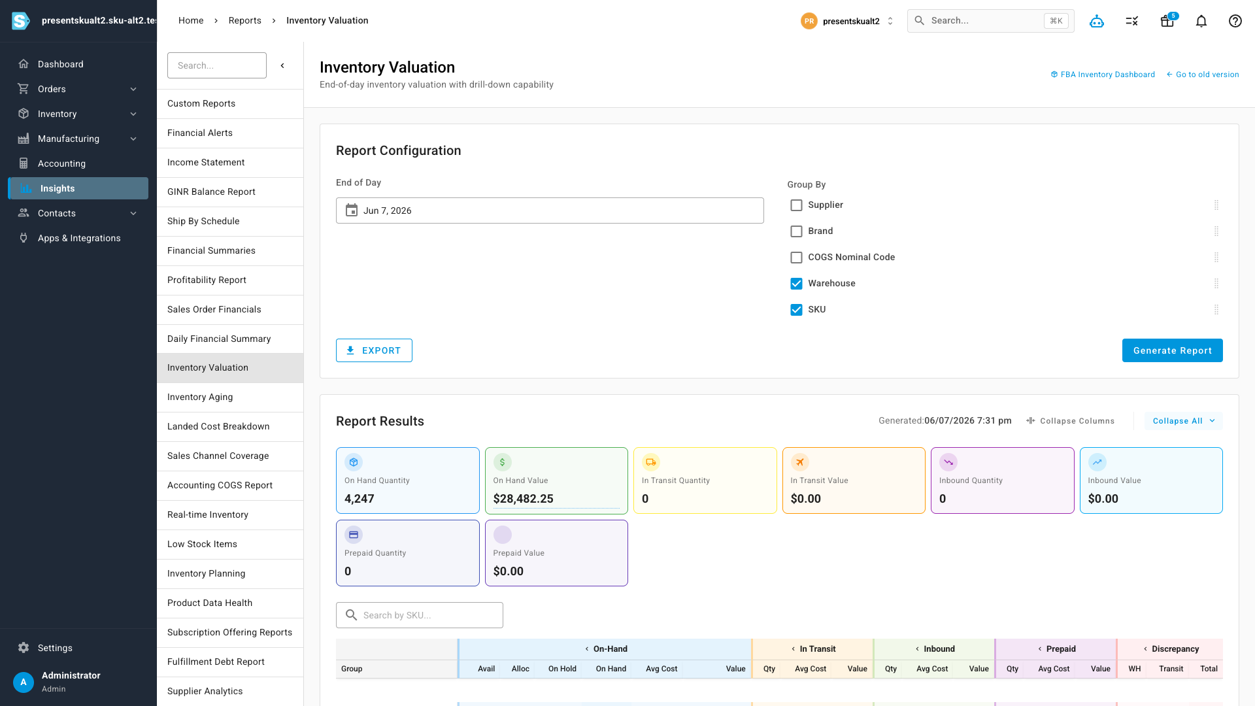The width and height of the screenshot is (1255, 706).
Task: Check the COGS Nominal Code checkbox
Action: click(x=796, y=258)
